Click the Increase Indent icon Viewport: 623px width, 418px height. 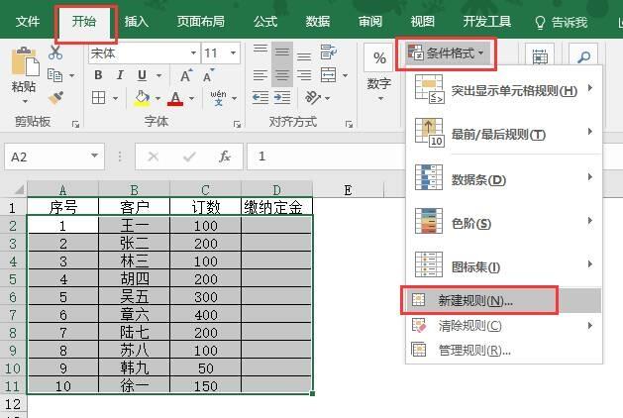click(x=282, y=97)
